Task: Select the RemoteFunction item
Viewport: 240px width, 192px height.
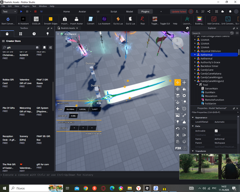Action: coord(215,100)
